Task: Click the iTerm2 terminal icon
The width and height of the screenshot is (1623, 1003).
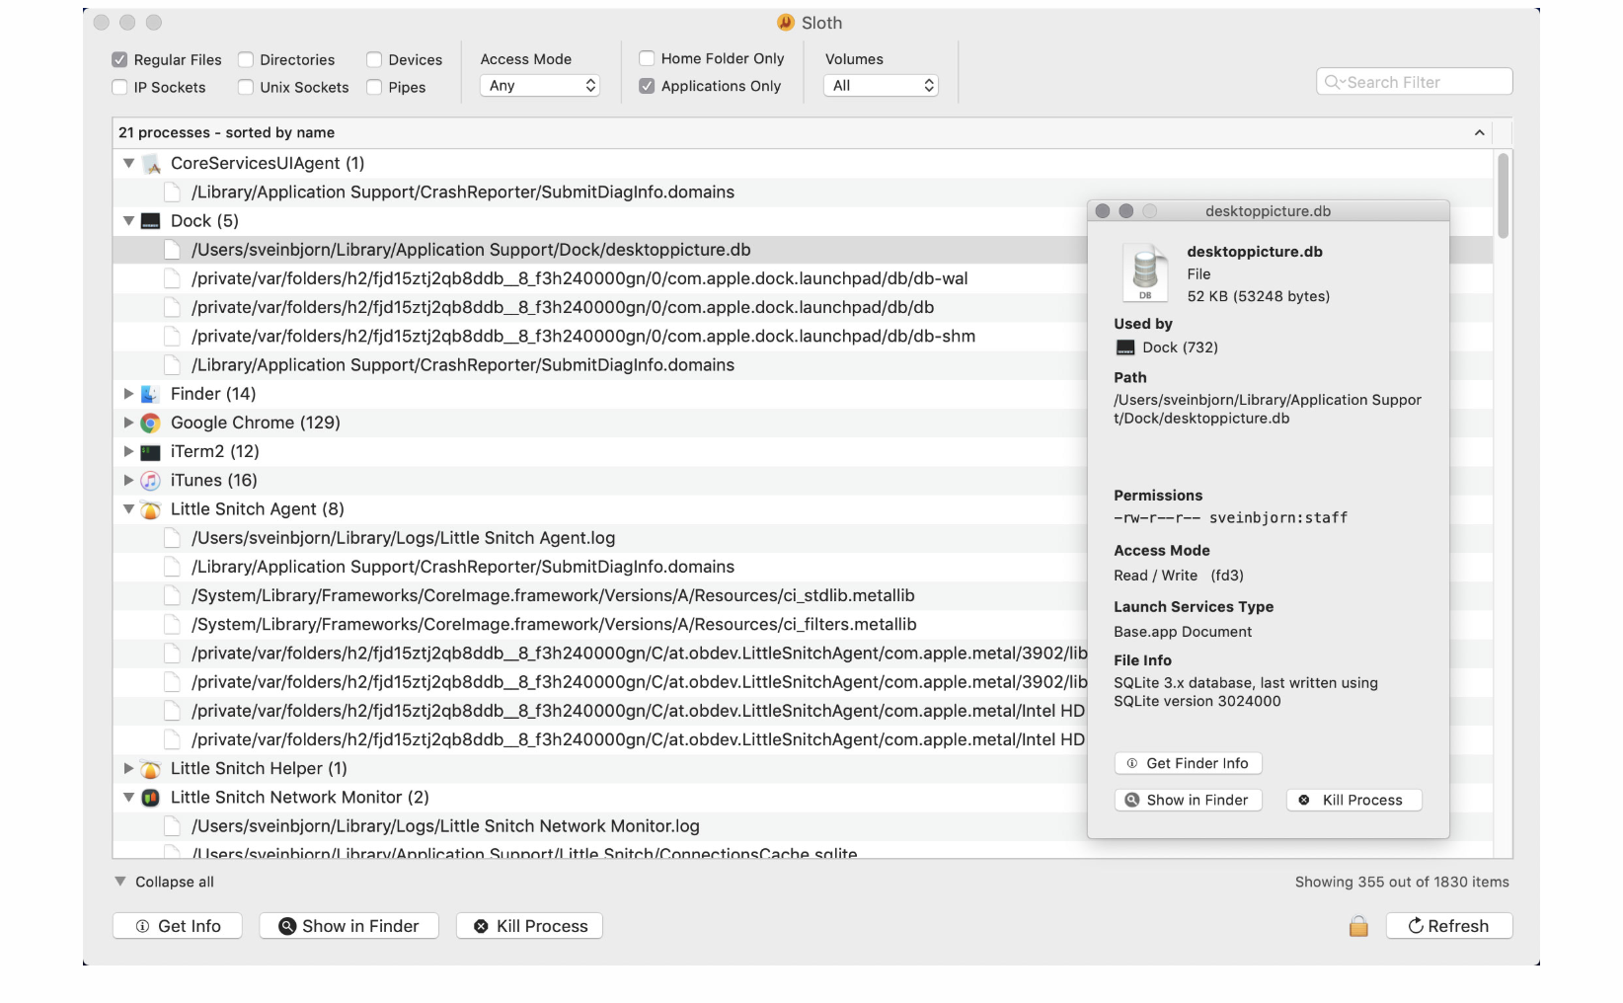Action: 150,452
